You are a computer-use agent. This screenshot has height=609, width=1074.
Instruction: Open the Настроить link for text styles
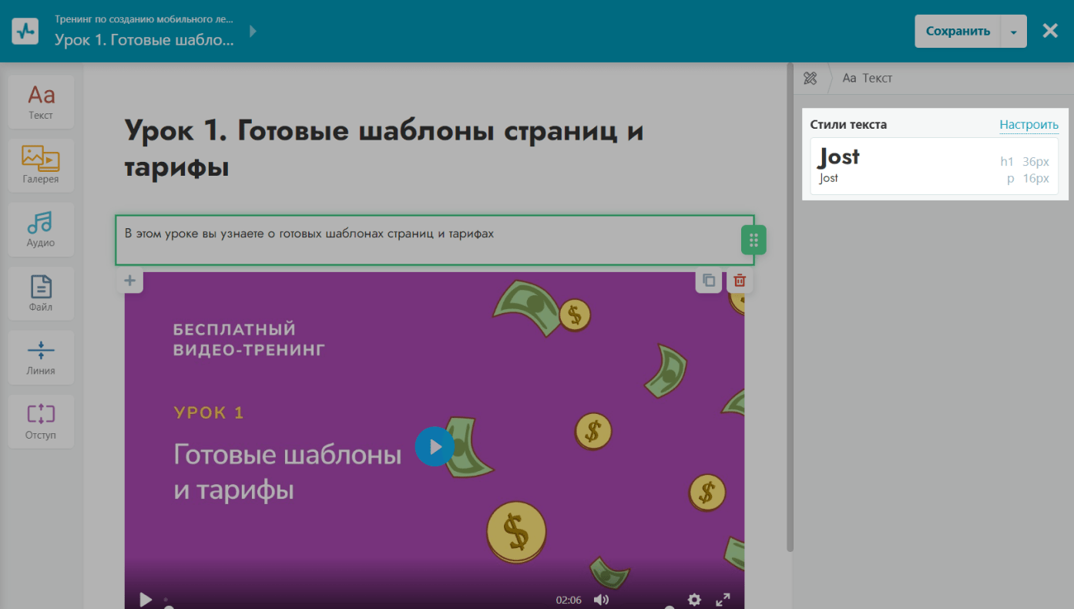pos(1029,125)
